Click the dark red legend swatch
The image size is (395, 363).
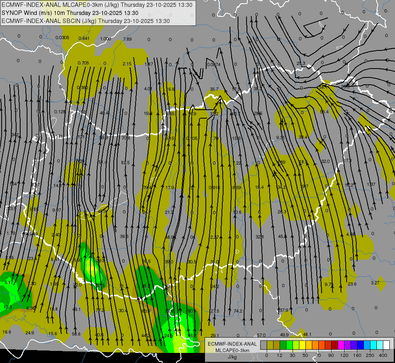(x=334, y=345)
